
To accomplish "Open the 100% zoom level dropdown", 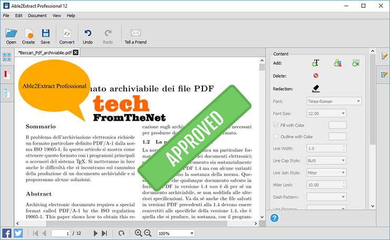I will 176,233.
